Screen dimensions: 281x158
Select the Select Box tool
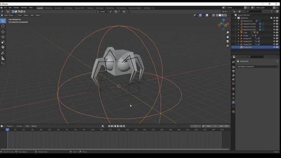(3, 21)
